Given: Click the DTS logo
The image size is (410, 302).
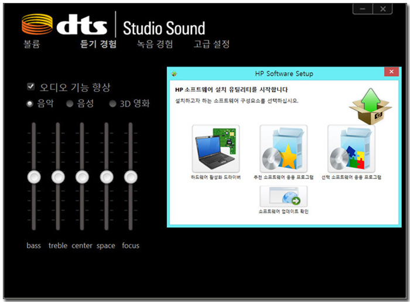Looking at the screenshot, I should (x=64, y=25).
